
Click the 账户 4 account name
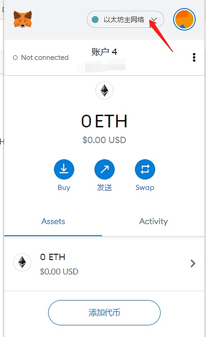pos(104,52)
